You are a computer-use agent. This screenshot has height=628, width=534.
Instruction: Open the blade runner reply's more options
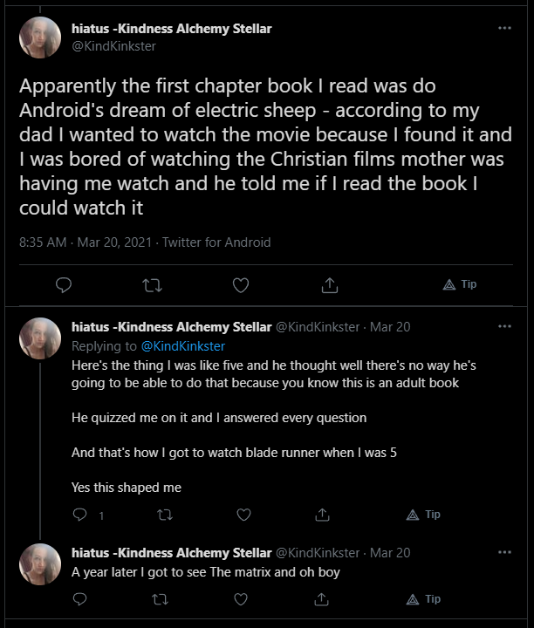[504, 326]
